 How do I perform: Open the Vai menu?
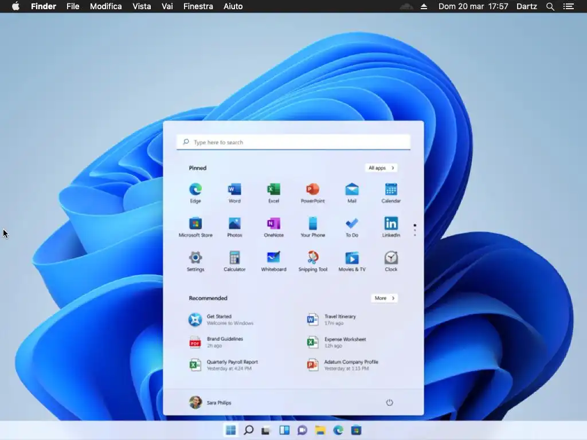167,6
